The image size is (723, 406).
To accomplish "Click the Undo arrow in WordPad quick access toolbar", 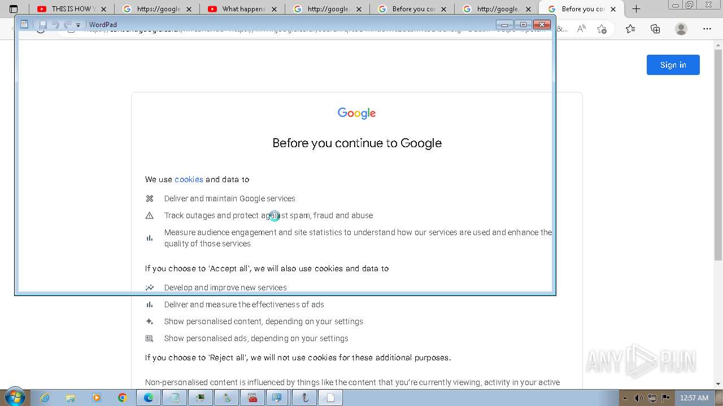I will [x=55, y=25].
